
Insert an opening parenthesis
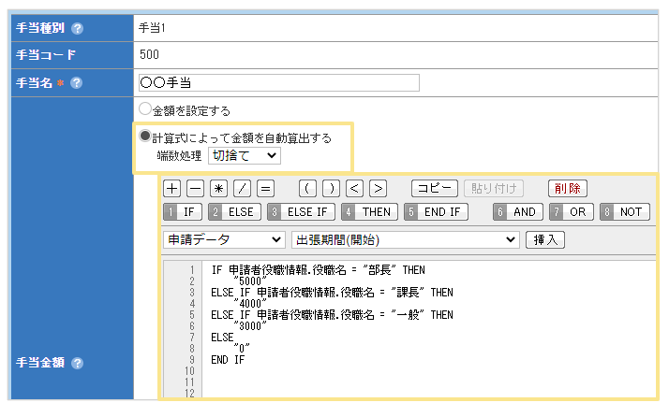[x=307, y=189]
